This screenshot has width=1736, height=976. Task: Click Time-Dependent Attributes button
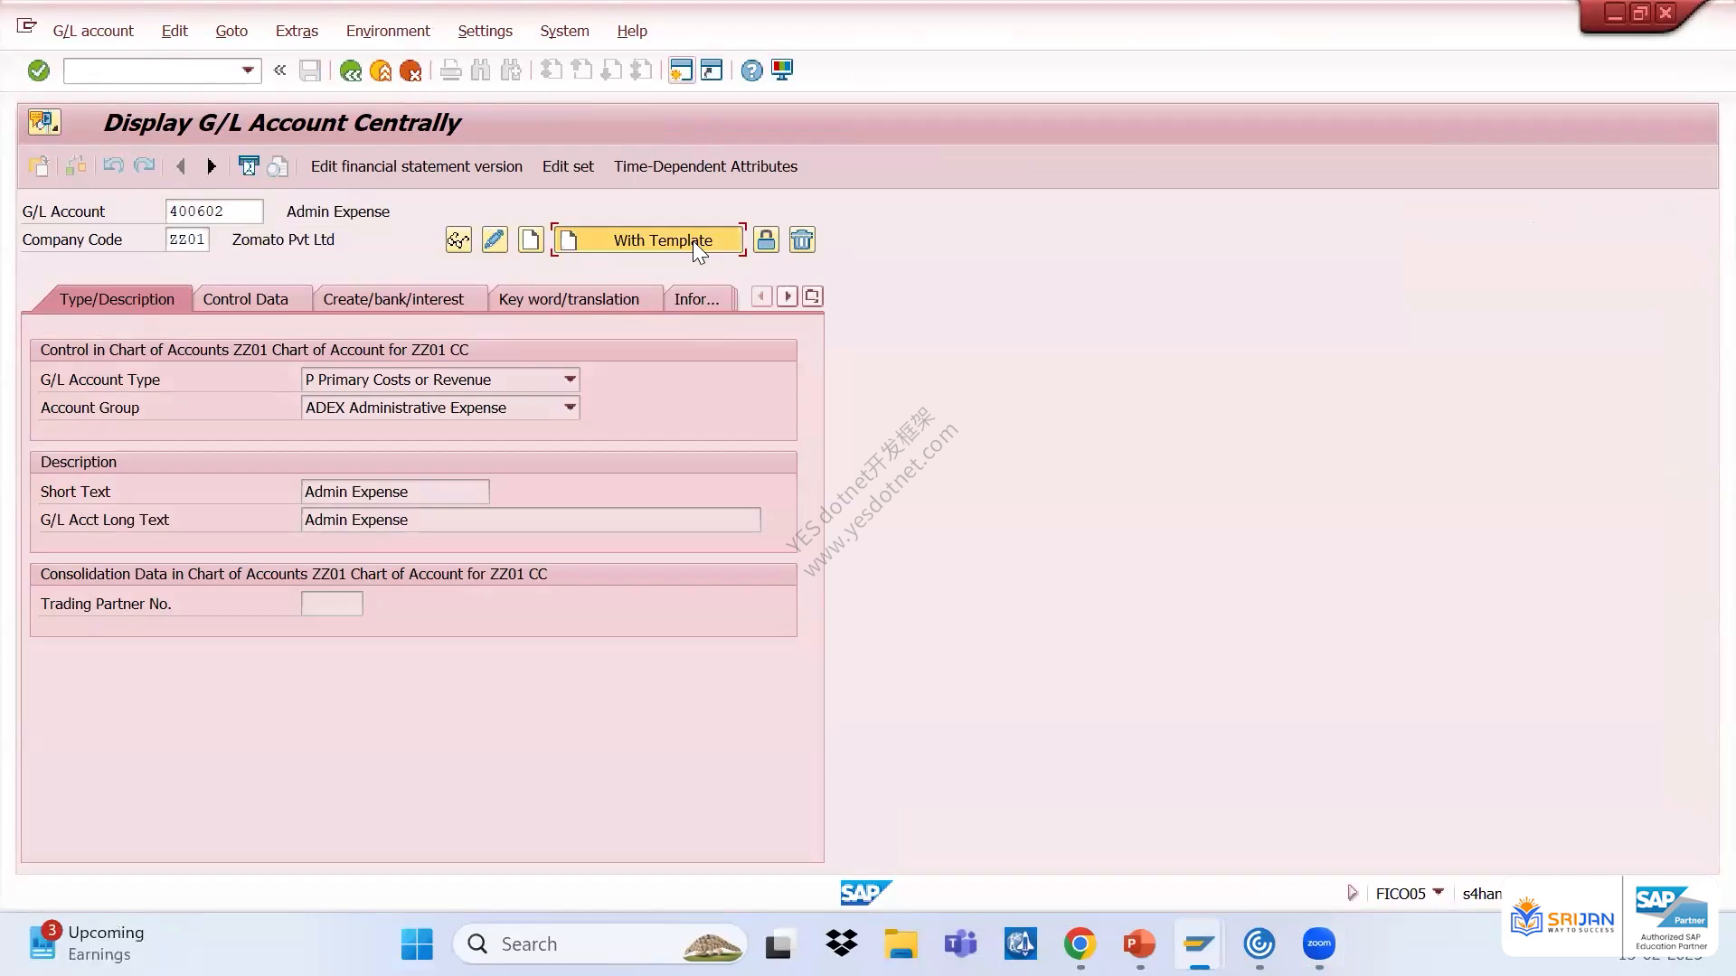(705, 166)
